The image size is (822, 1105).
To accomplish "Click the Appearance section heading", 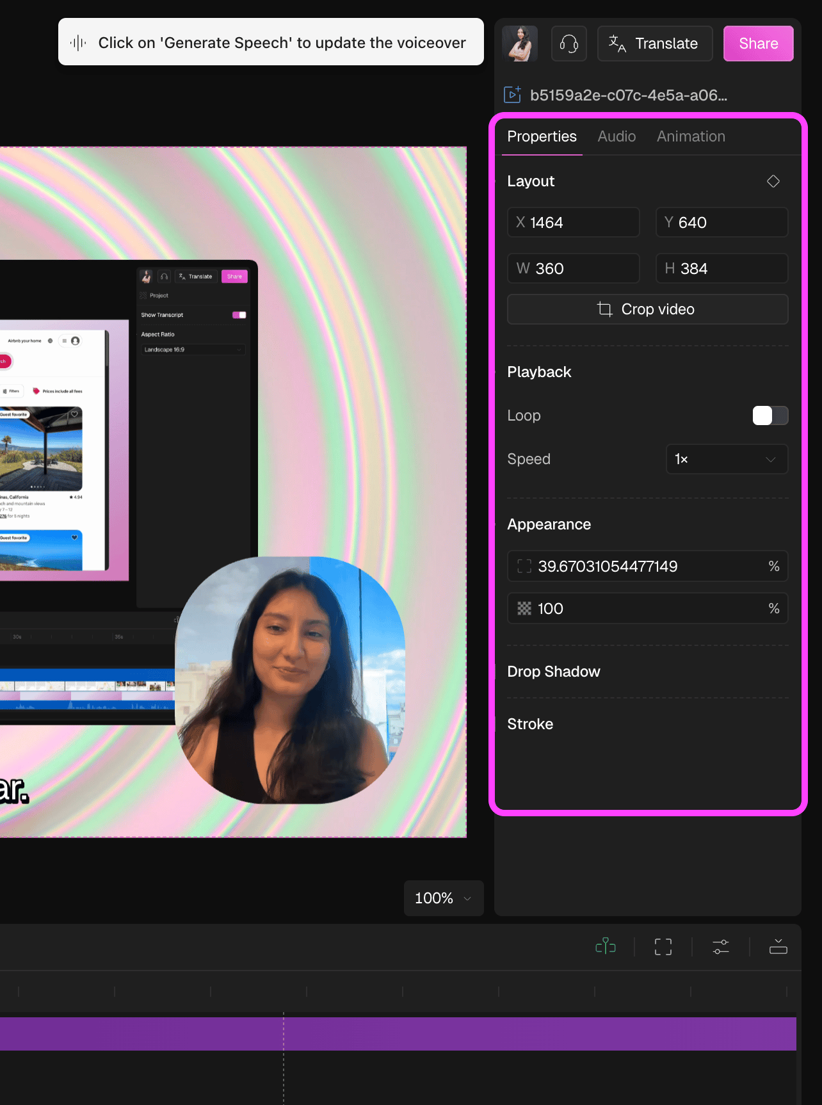I will coord(549,524).
